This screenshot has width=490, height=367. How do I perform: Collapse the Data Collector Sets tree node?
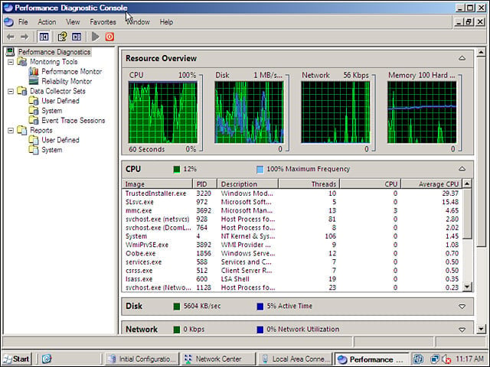click(11, 91)
